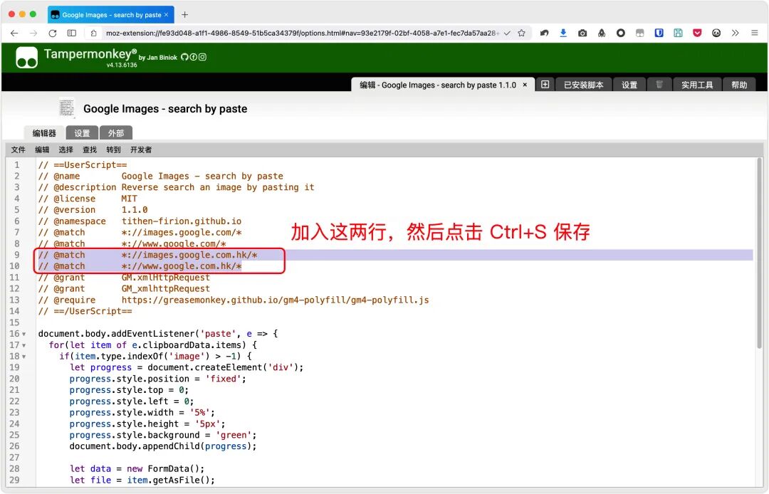This screenshot has width=769, height=494.
Task: Click 'new FormData()' on line 28
Action: [163, 468]
